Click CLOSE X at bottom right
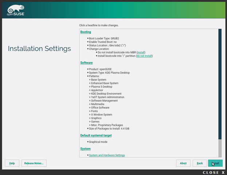Image resolution: width=227 pixels, height=175 pixels. pos(214,172)
